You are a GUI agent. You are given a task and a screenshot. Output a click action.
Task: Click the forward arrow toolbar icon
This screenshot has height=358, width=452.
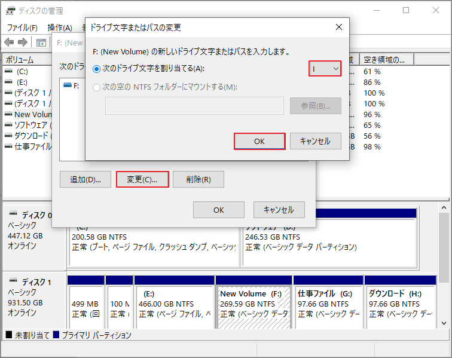tap(23, 42)
